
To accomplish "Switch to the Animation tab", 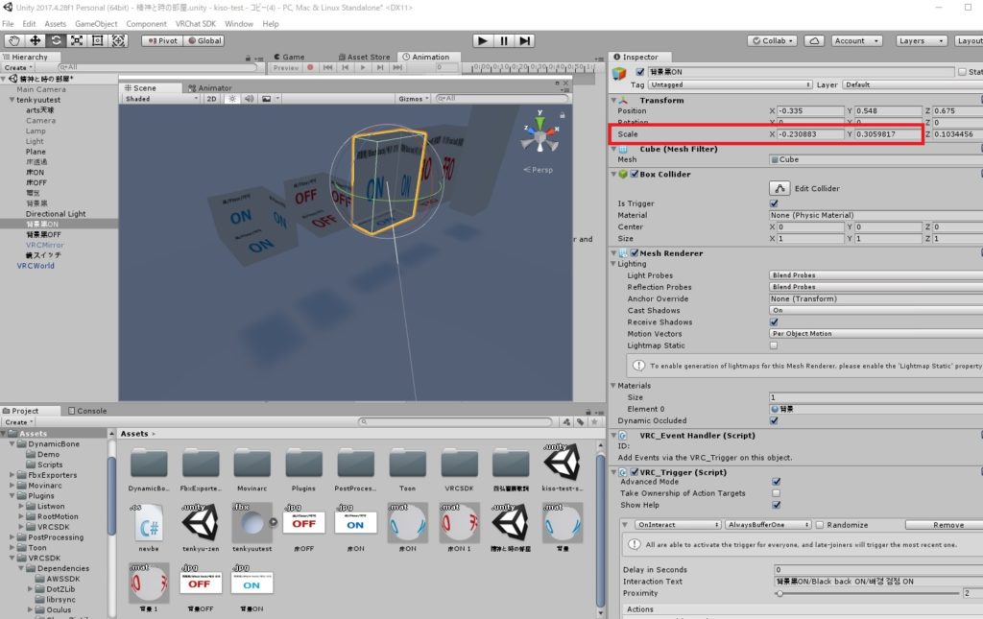I will (428, 56).
